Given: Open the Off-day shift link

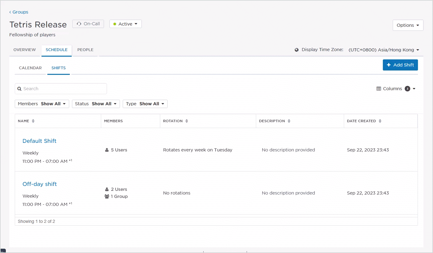Looking at the screenshot, I should coord(40,184).
